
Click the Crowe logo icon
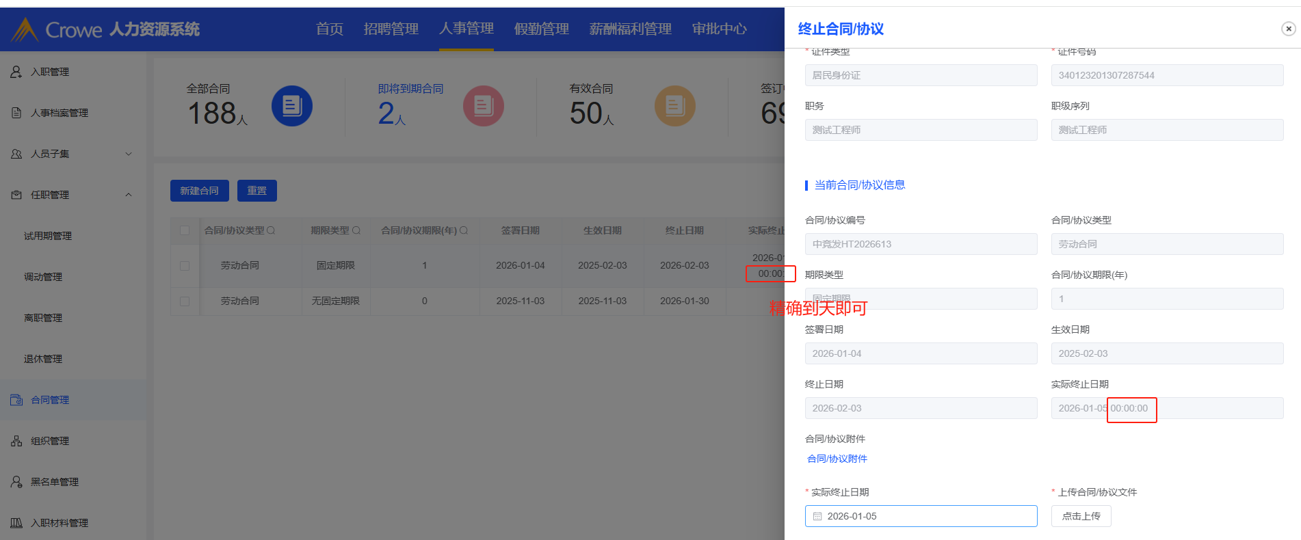[25, 29]
